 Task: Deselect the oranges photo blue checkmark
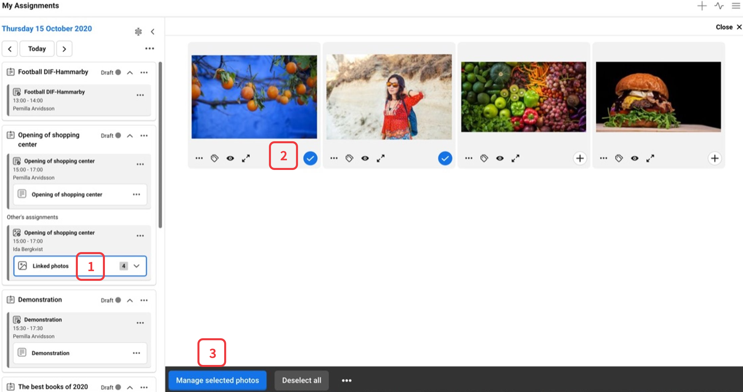tap(310, 158)
